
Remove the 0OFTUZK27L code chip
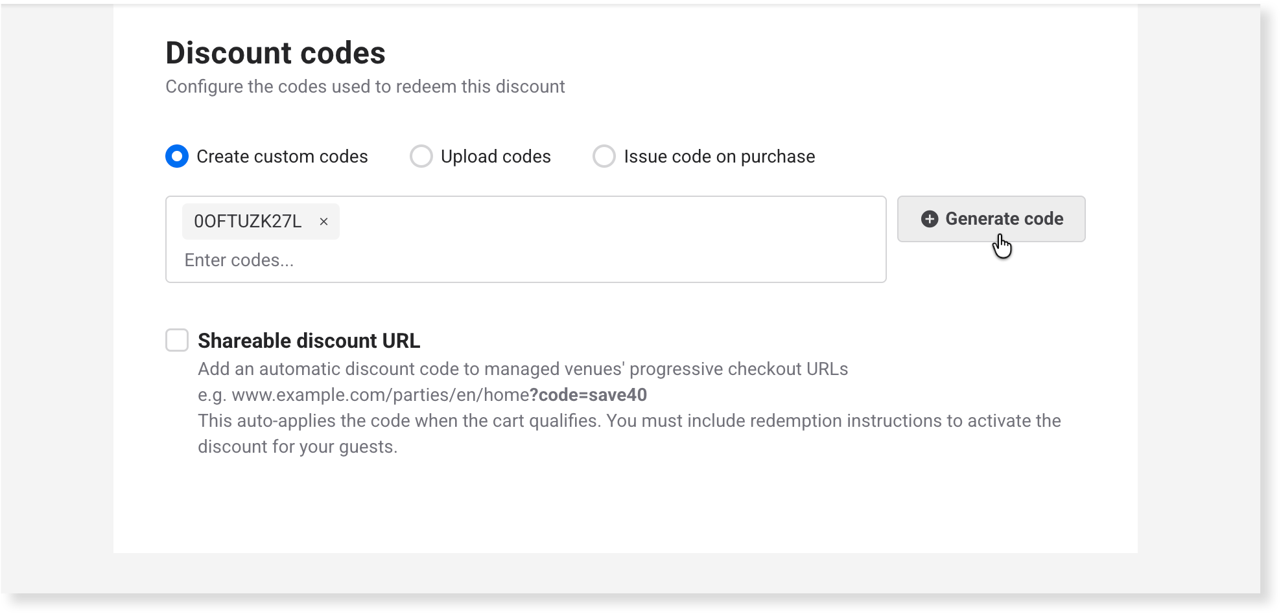323,222
